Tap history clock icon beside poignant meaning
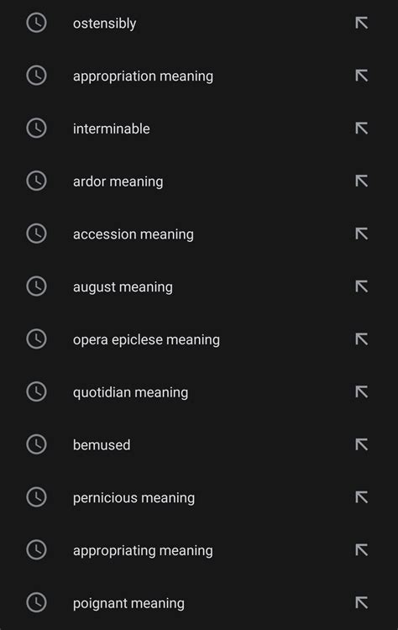Screen dimensions: 398x630 (37, 602)
